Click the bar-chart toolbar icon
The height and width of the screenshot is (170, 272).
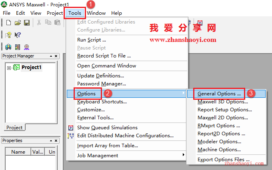pyautogui.click(x=17, y=47)
